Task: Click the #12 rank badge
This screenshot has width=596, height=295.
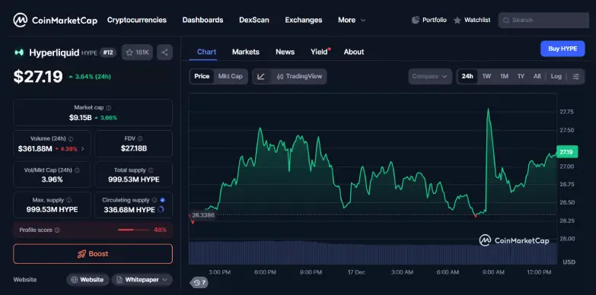Action: [108, 52]
